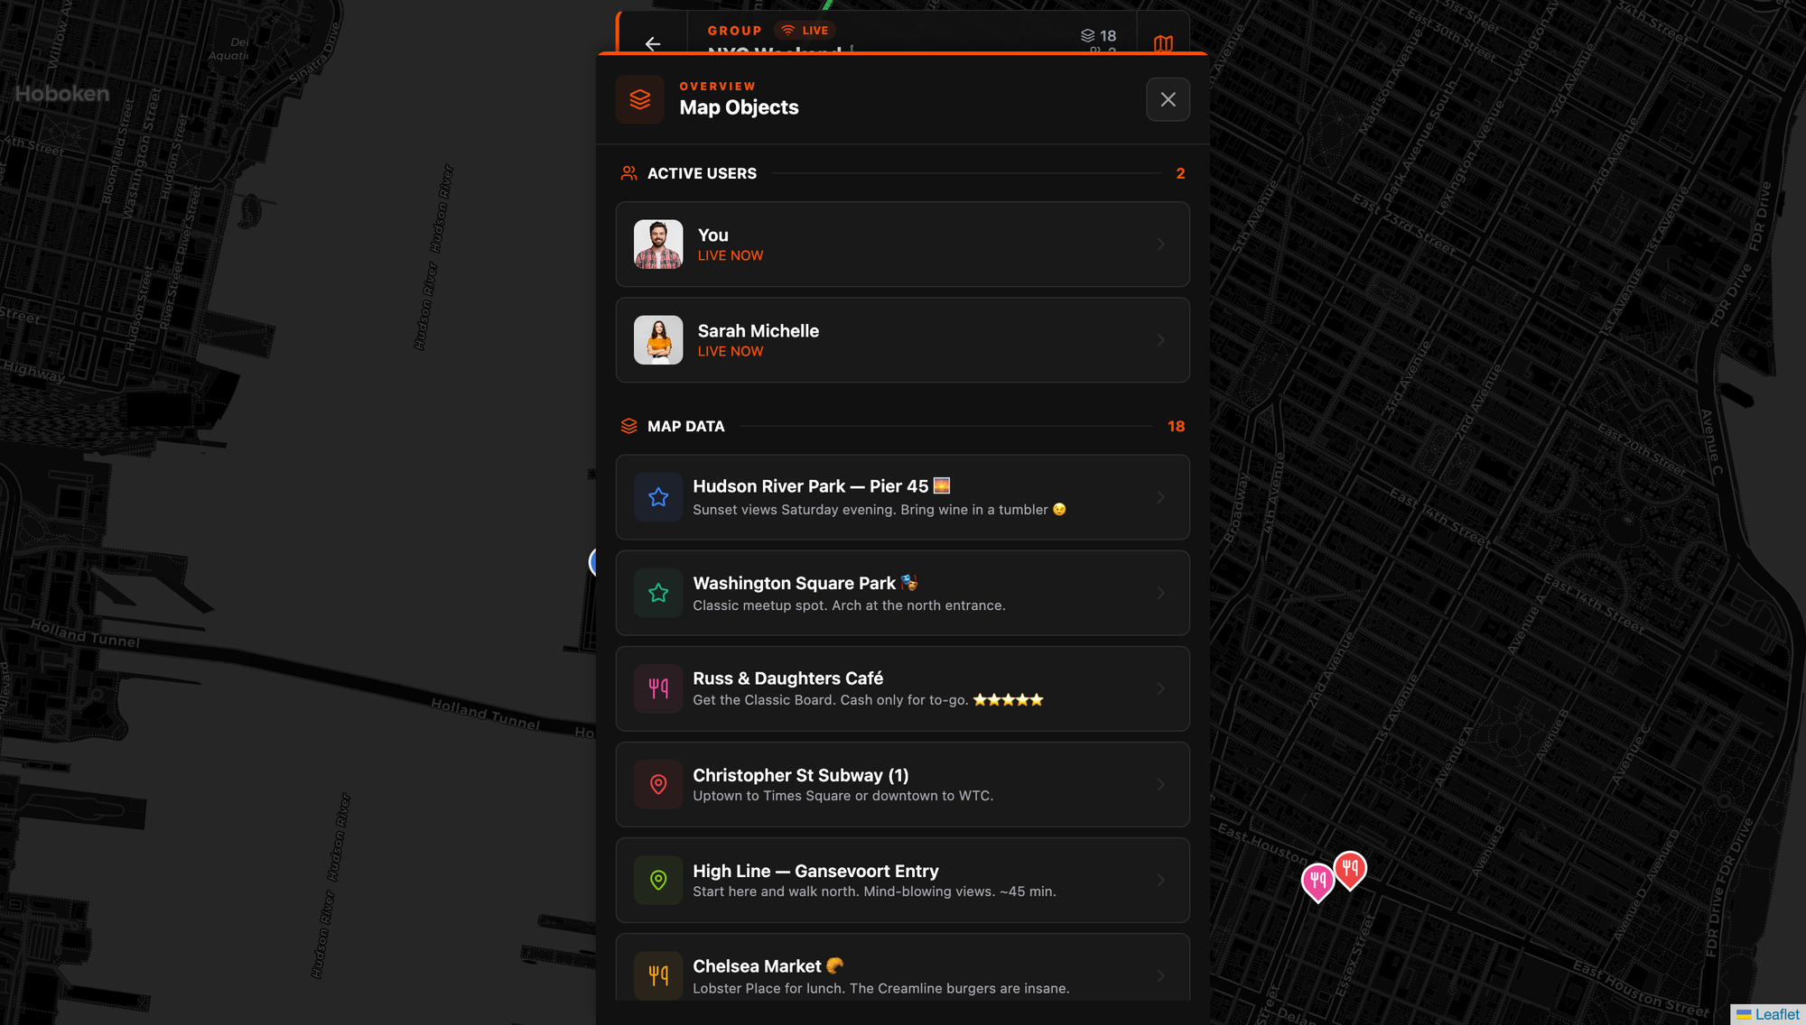Expand the You active user row chevron
This screenshot has width=1806, height=1025.
[x=1160, y=245]
